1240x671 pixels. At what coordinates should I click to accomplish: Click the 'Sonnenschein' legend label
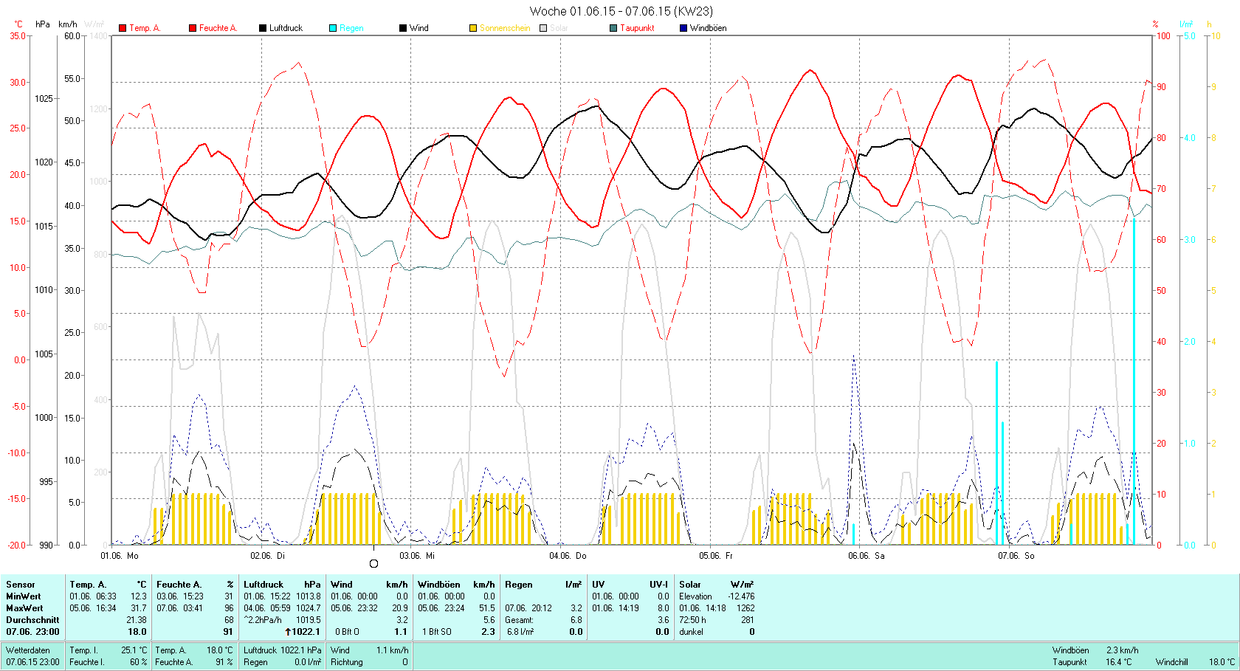tap(505, 28)
